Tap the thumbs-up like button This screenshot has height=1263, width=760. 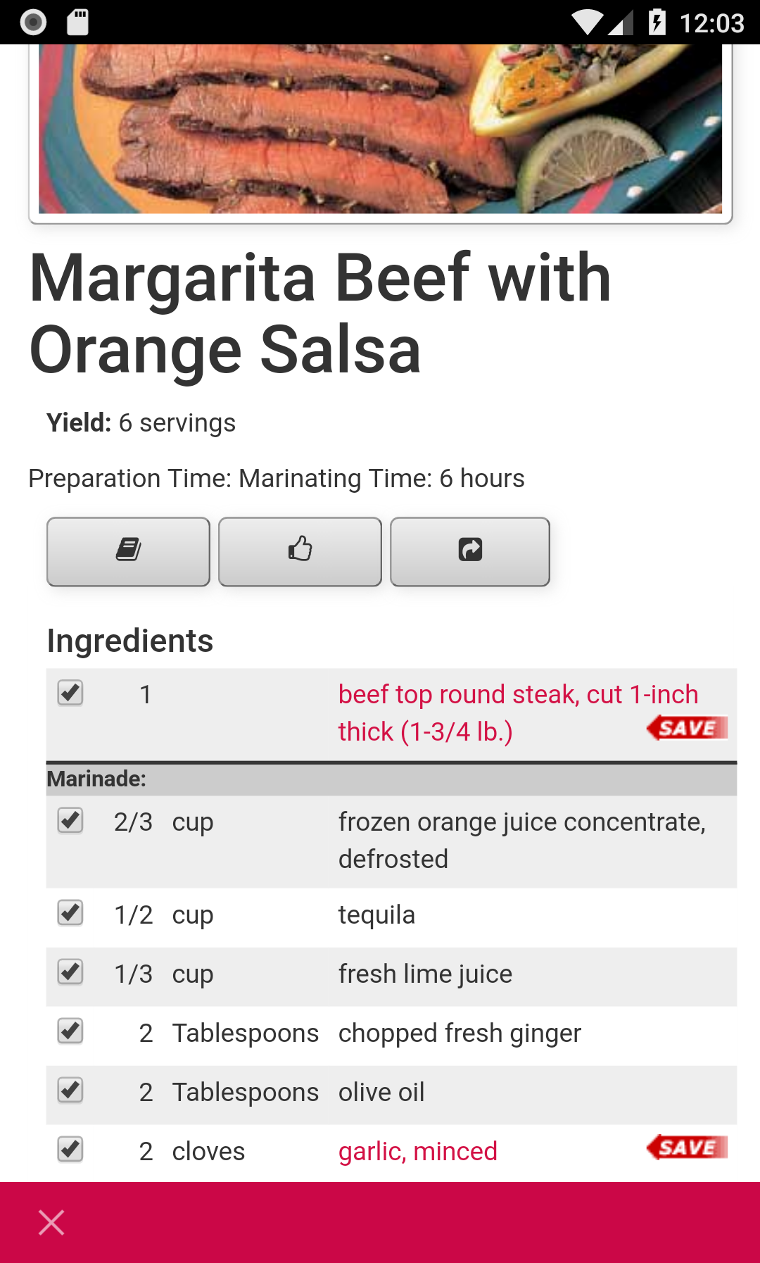pyautogui.click(x=300, y=552)
